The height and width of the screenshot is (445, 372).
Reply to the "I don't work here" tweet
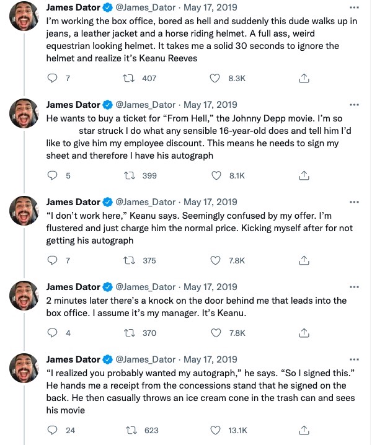coord(52,260)
